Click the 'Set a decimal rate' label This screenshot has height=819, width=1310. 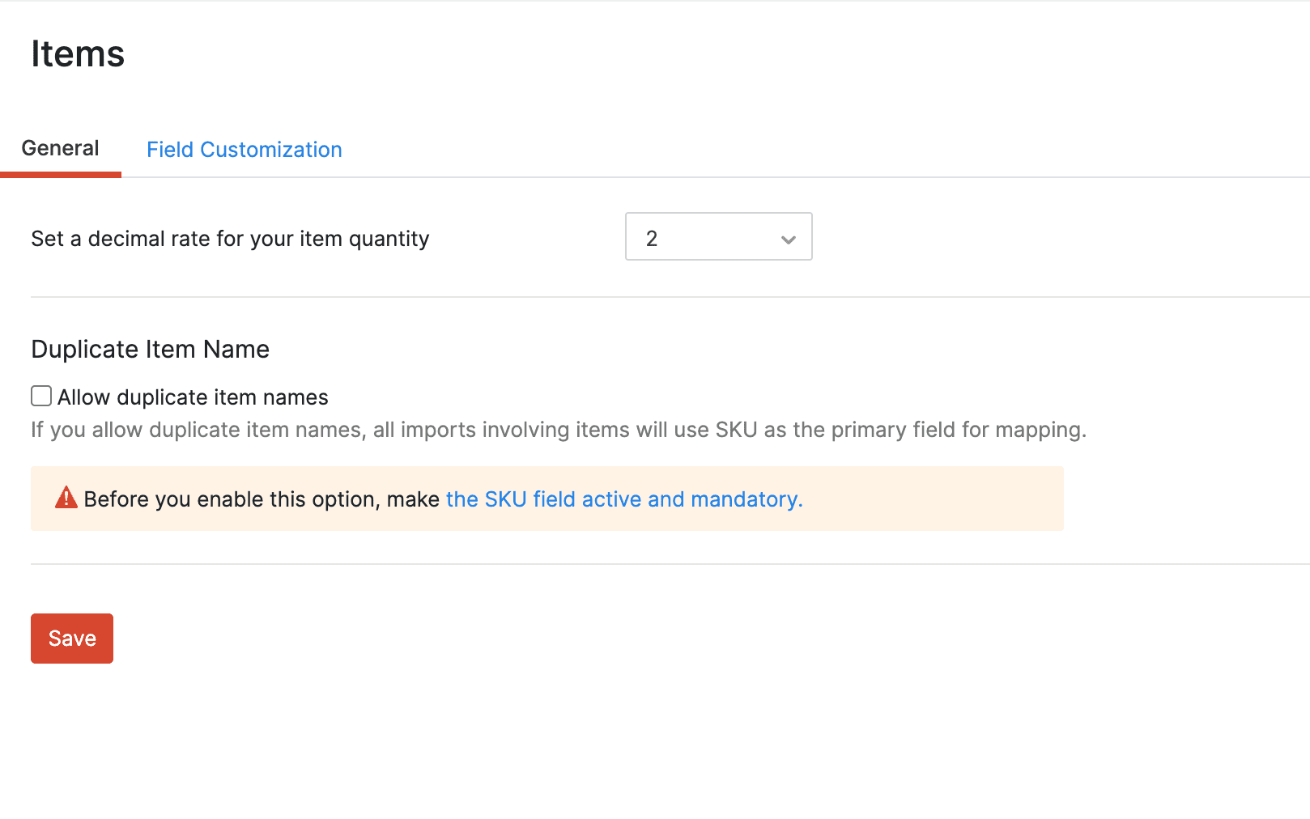pyautogui.click(x=230, y=239)
